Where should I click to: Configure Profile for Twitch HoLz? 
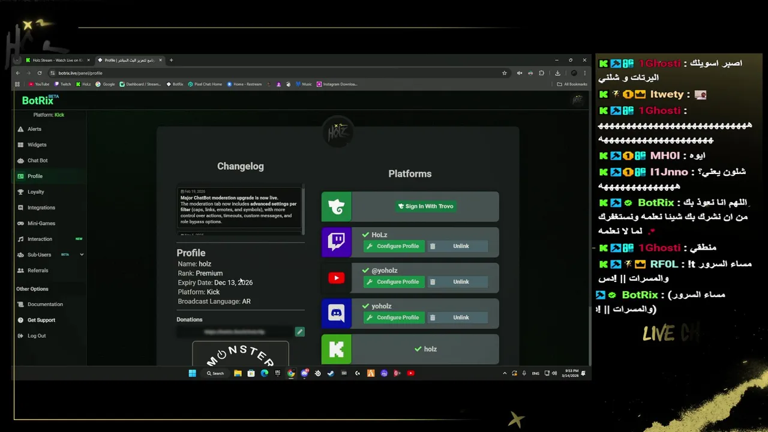coord(394,246)
